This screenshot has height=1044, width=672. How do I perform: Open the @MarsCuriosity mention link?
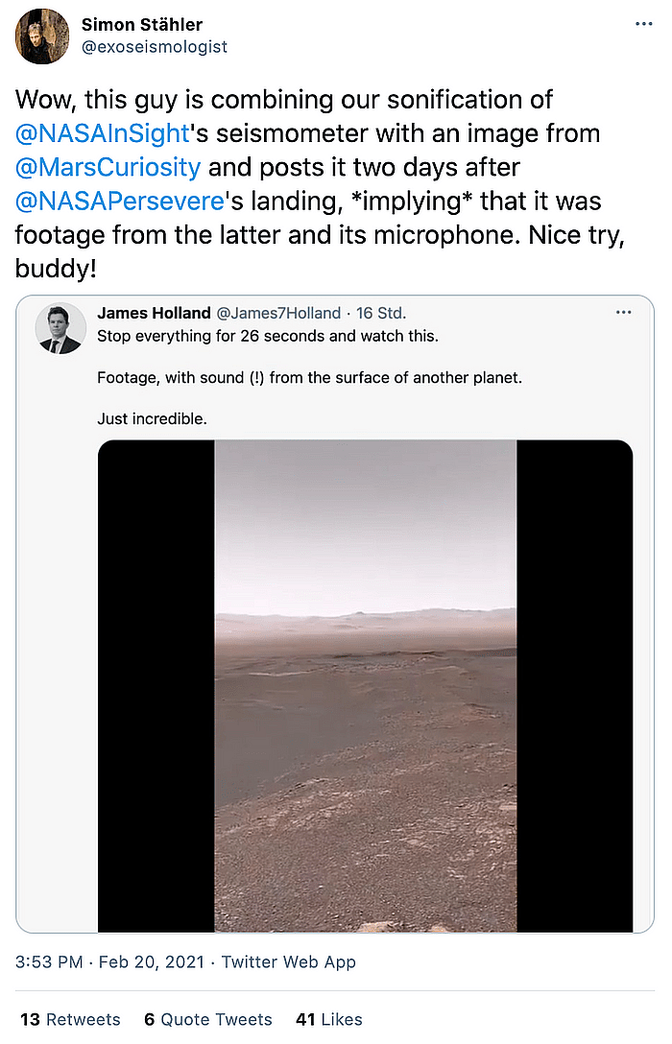108,167
